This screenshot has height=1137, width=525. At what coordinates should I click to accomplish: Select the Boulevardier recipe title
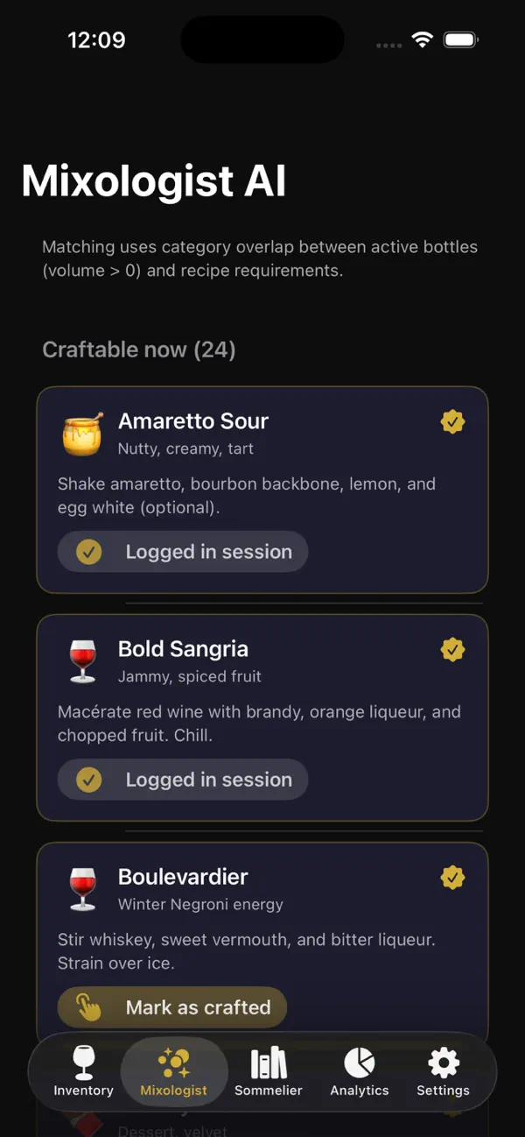click(x=183, y=877)
